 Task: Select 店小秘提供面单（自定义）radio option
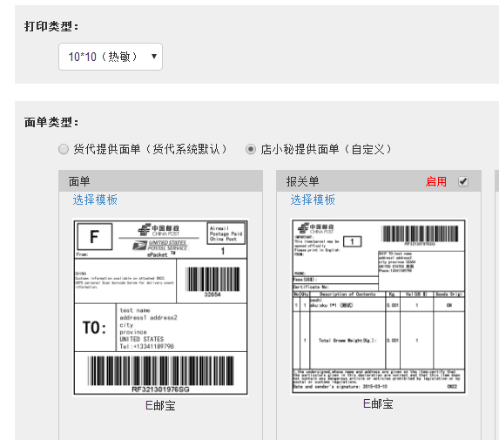click(251, 149)
